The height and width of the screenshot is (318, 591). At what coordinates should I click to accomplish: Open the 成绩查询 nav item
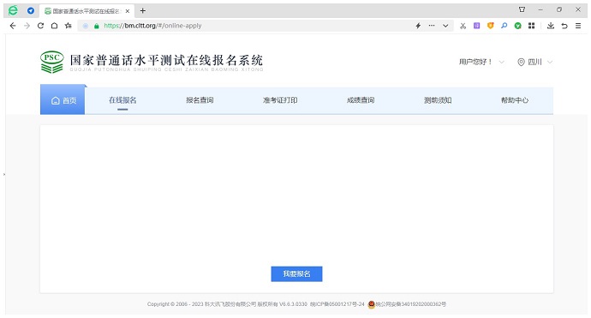361,100
